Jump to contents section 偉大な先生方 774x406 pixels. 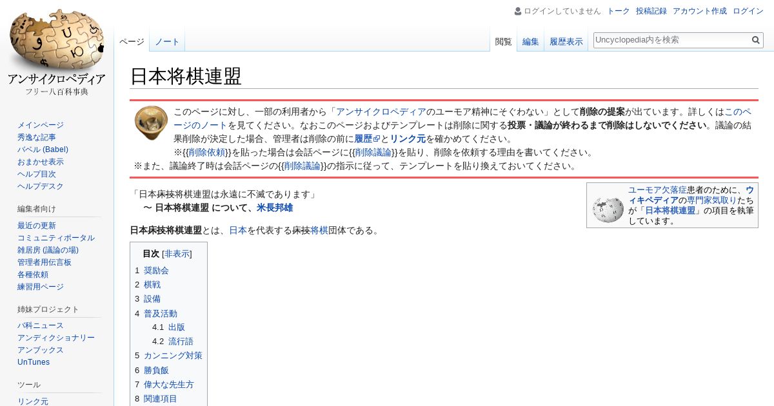(169, 385)
